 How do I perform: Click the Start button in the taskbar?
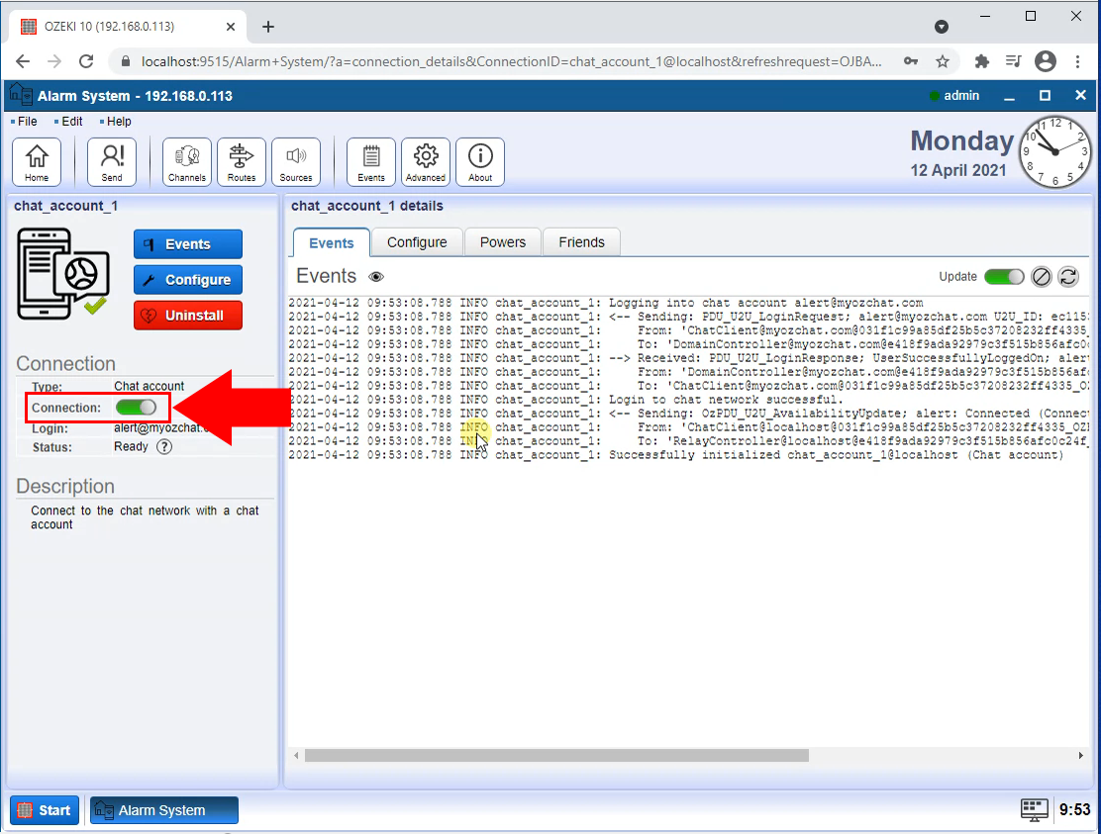pyautogui.click(x=44, y=809)
